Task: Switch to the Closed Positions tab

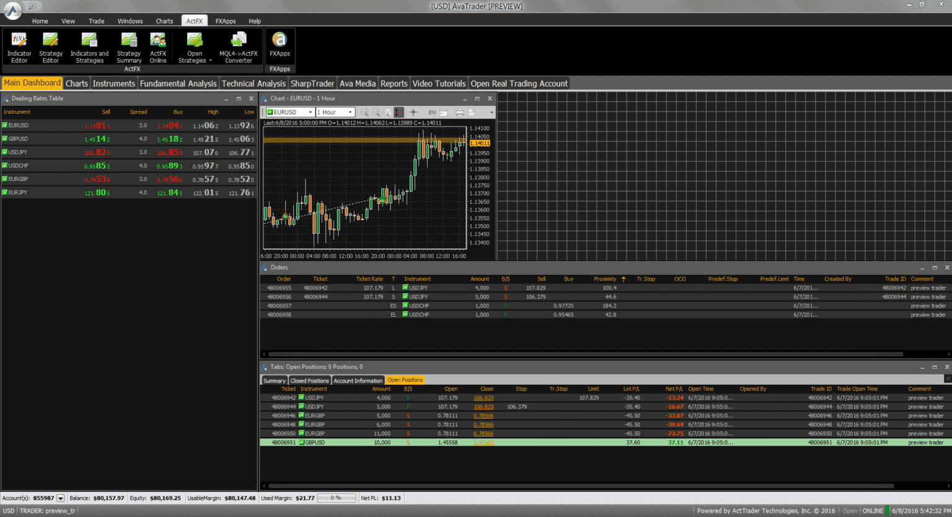Action: (x=309, y=380)
